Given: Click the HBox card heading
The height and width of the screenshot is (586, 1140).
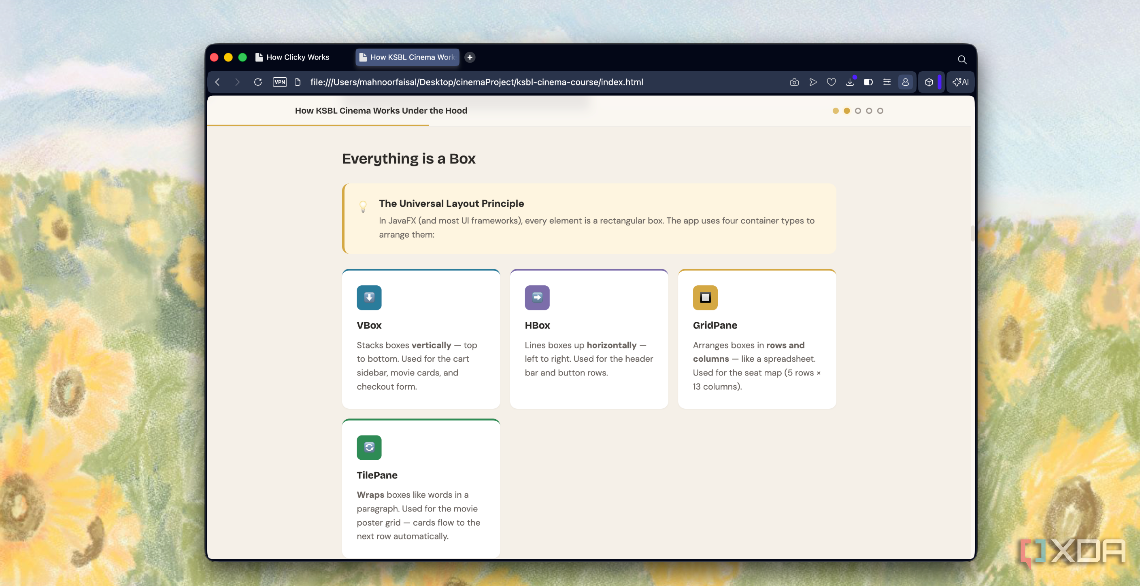Looking at the screenshot, I should pyautogui.click(x=537, y=325).
